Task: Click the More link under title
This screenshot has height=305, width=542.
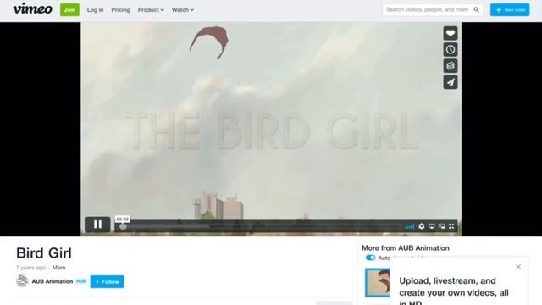Action: [58, 268]
